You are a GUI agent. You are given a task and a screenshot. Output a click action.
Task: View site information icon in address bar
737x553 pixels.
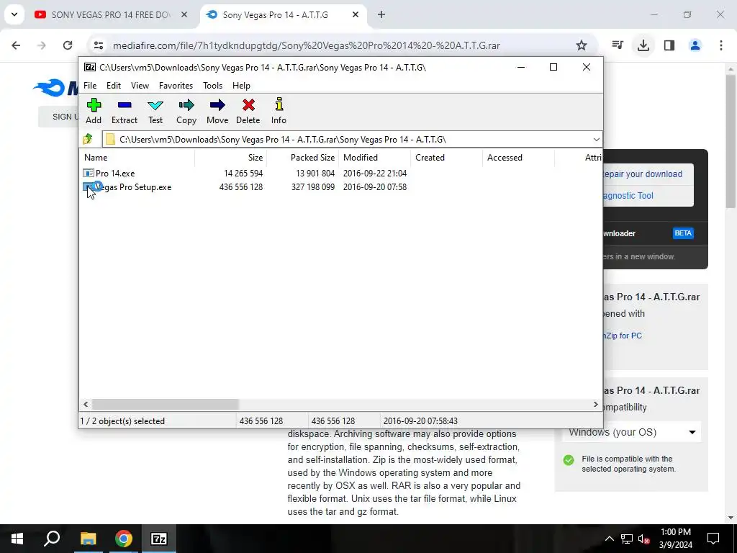tap(98, 45)
